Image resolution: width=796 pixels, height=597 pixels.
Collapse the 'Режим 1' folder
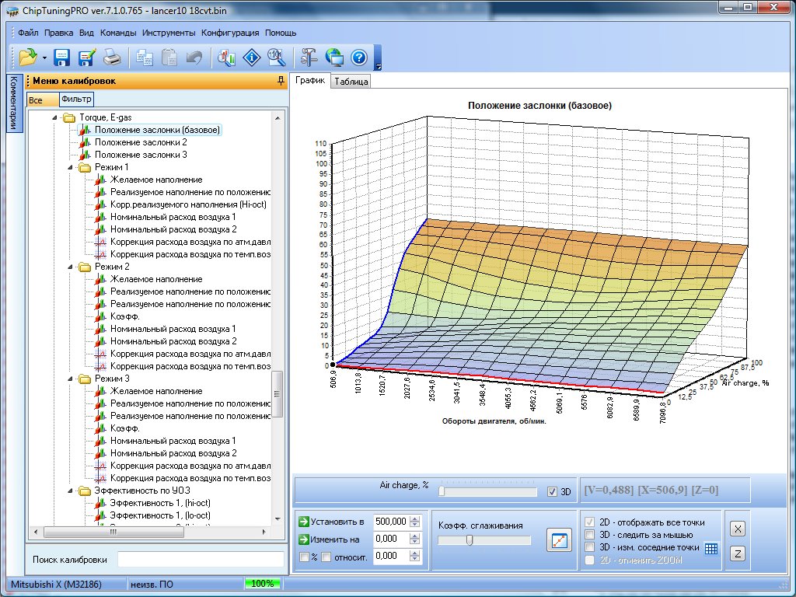coord(71,167)
